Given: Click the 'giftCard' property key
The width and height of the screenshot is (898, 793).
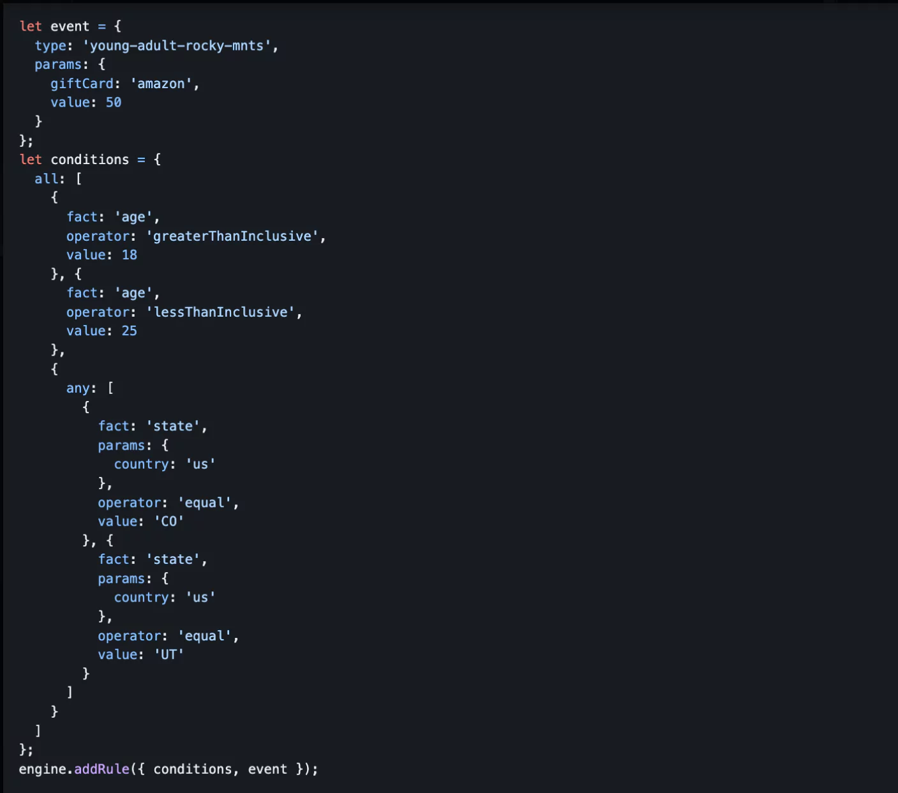Looking at the screenshot, I should (x=83, y=83).
